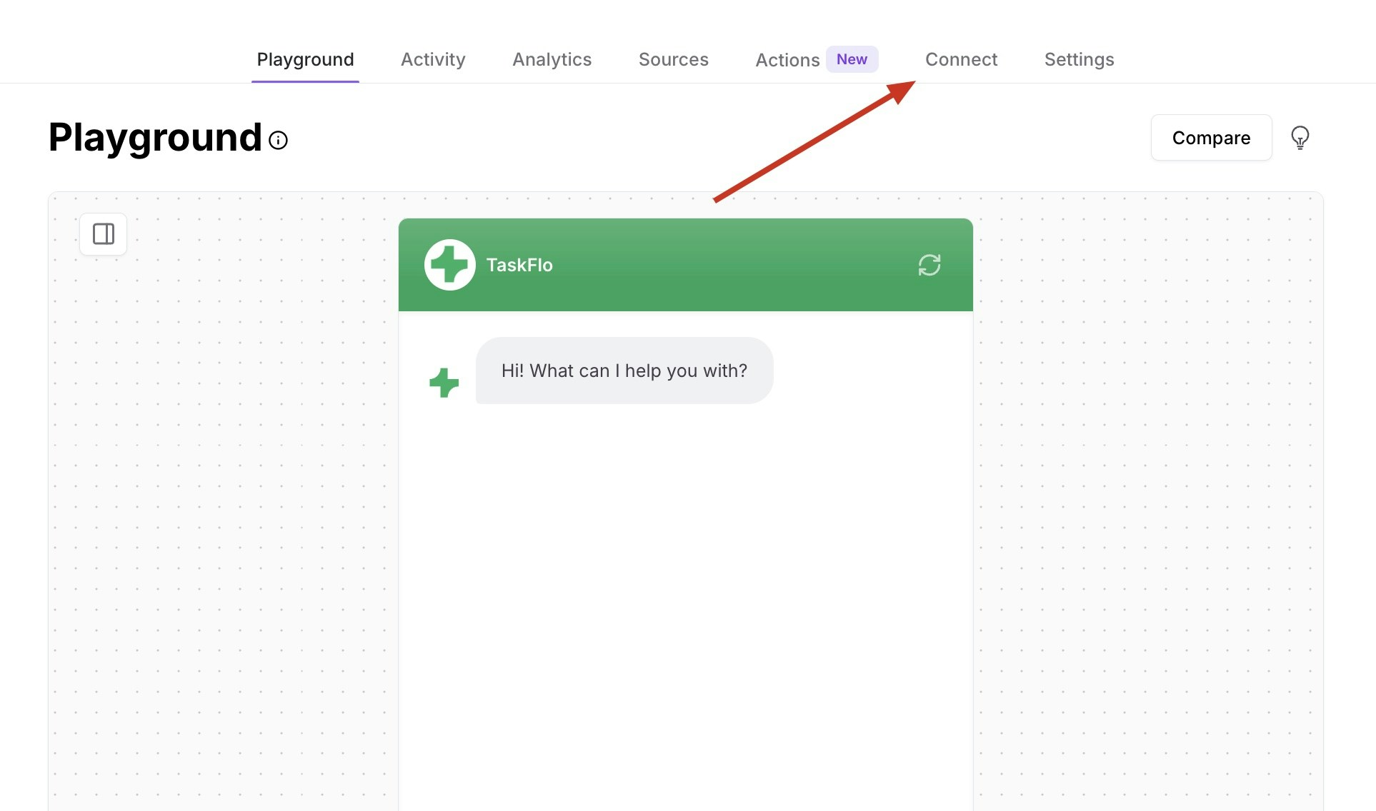The height and width of the screenshot is (811, 1376).
Task: Select the Playground tab
Action: (305, 59)
